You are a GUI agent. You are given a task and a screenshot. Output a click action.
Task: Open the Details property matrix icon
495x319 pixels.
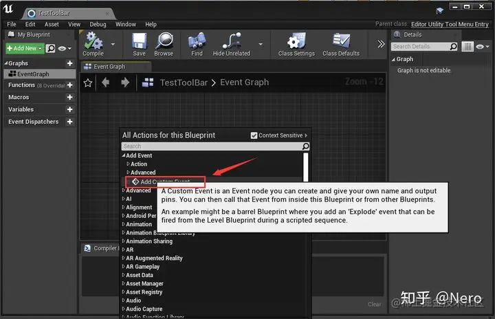tap(467, 47)
